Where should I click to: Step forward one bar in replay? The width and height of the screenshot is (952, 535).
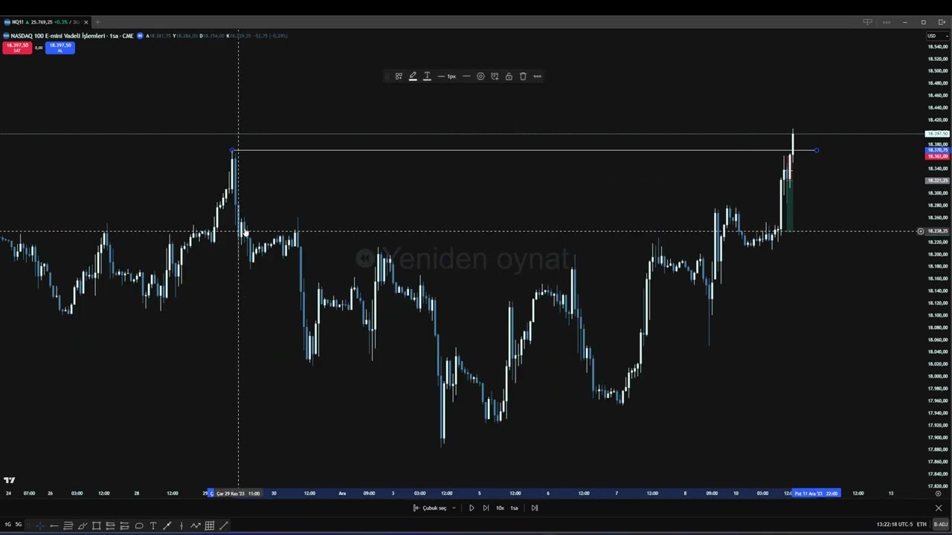486,508
